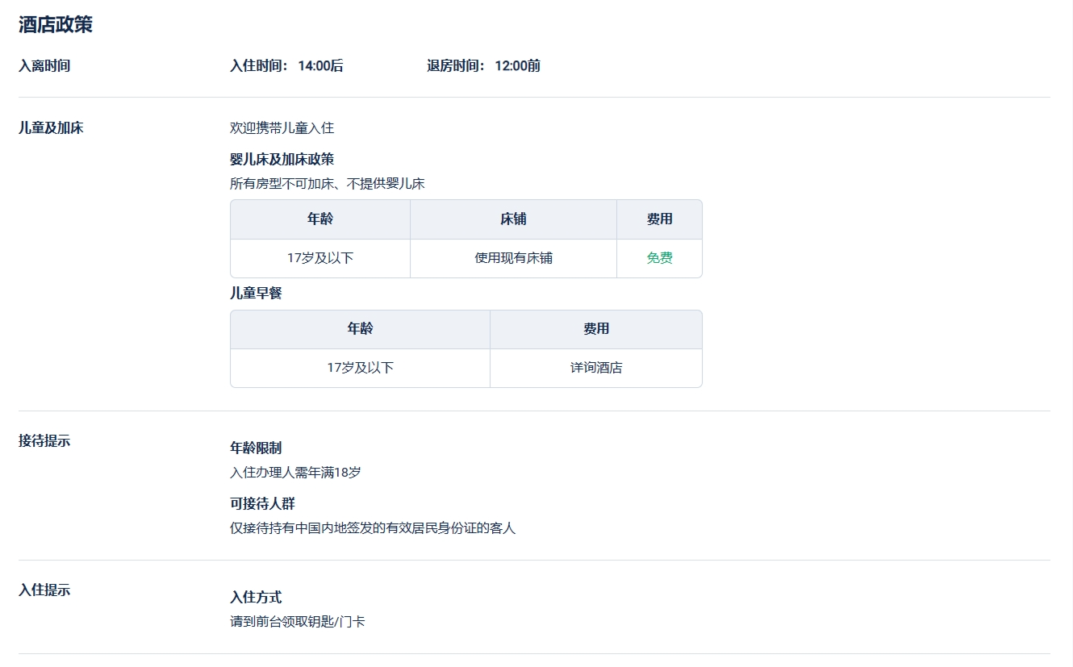Image resolution: width=1073 pixels, height=667 pixels.
Task: Click the 儿童早餐 subheading
Action: point(256,294)
